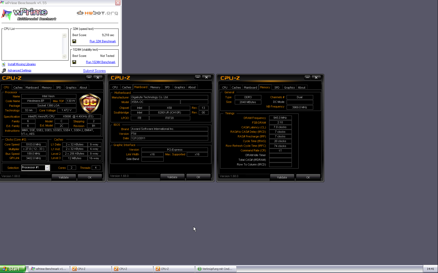Screen dimensions: 438x273
Task: Select SPD tab in the Mainboard CPU-Z window
Action: 167,87
